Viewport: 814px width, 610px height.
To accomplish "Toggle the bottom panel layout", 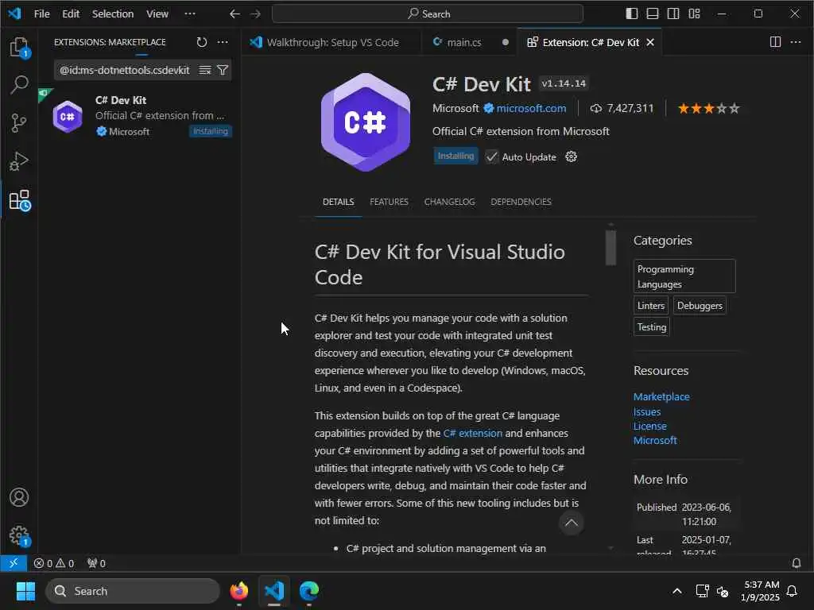I will pyautogui.click(x=653, y=14).
